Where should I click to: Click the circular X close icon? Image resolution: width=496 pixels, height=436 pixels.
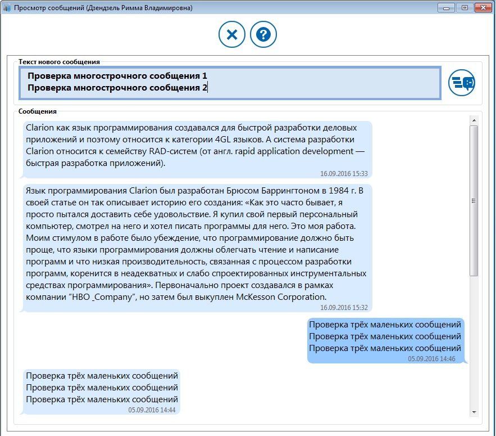[x=232, y=35]
